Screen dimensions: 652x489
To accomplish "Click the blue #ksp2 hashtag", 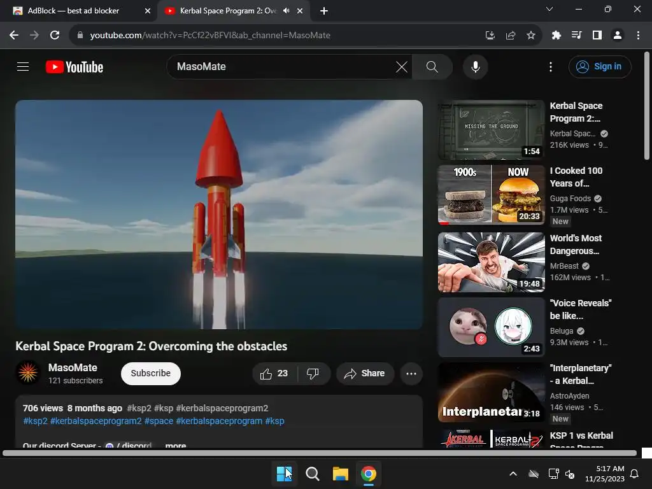I will click(x=36, y=421).
